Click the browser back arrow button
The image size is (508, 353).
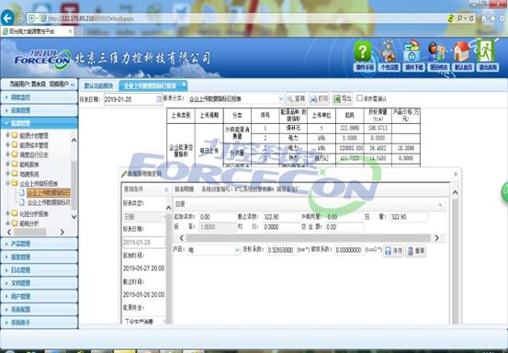coord(7,17)
